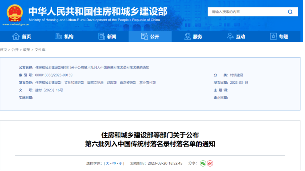Open the 新闻 nav tab
Image resolution: width=305 pixels, height=171 pixels.
pos(107,36)
